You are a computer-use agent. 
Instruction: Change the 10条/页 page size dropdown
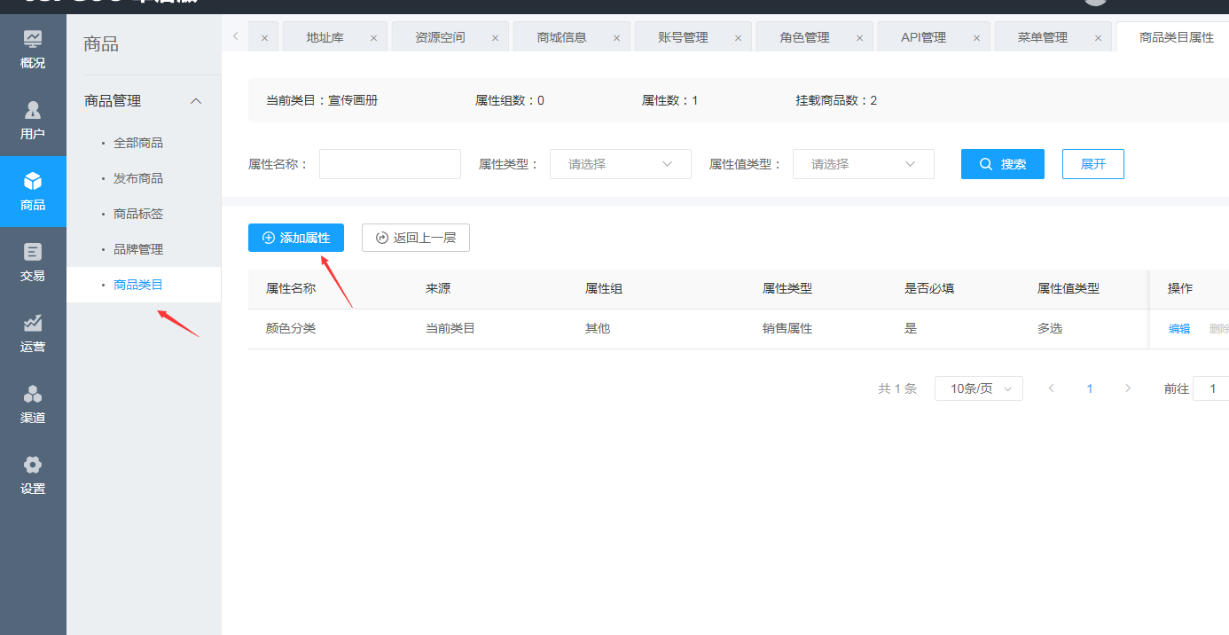click(x=978, y=388)
